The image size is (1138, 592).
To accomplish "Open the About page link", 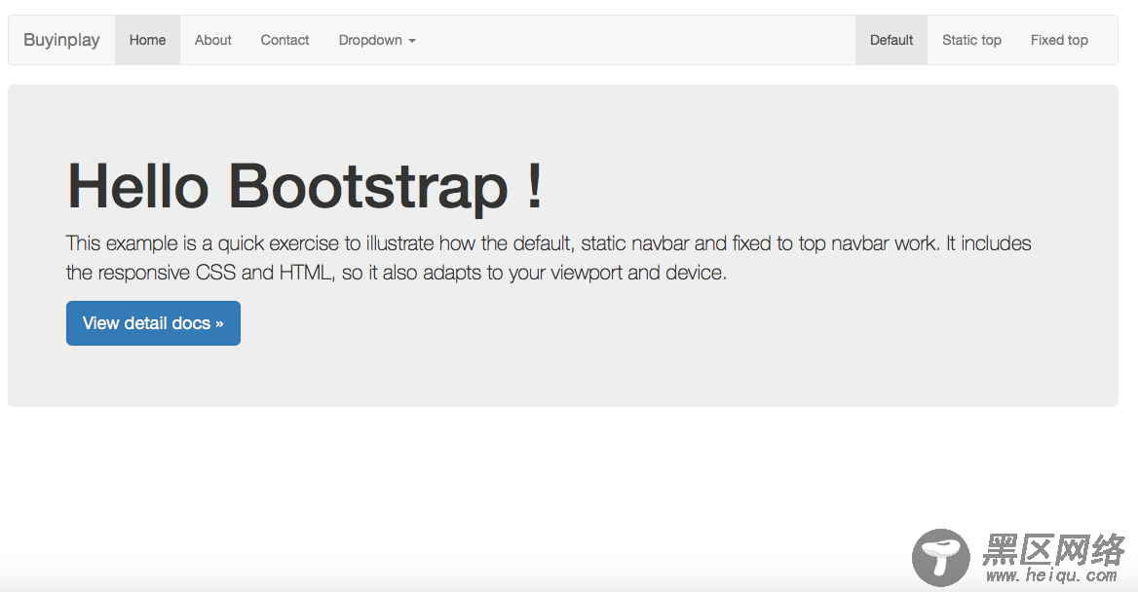I will [212, 40].
